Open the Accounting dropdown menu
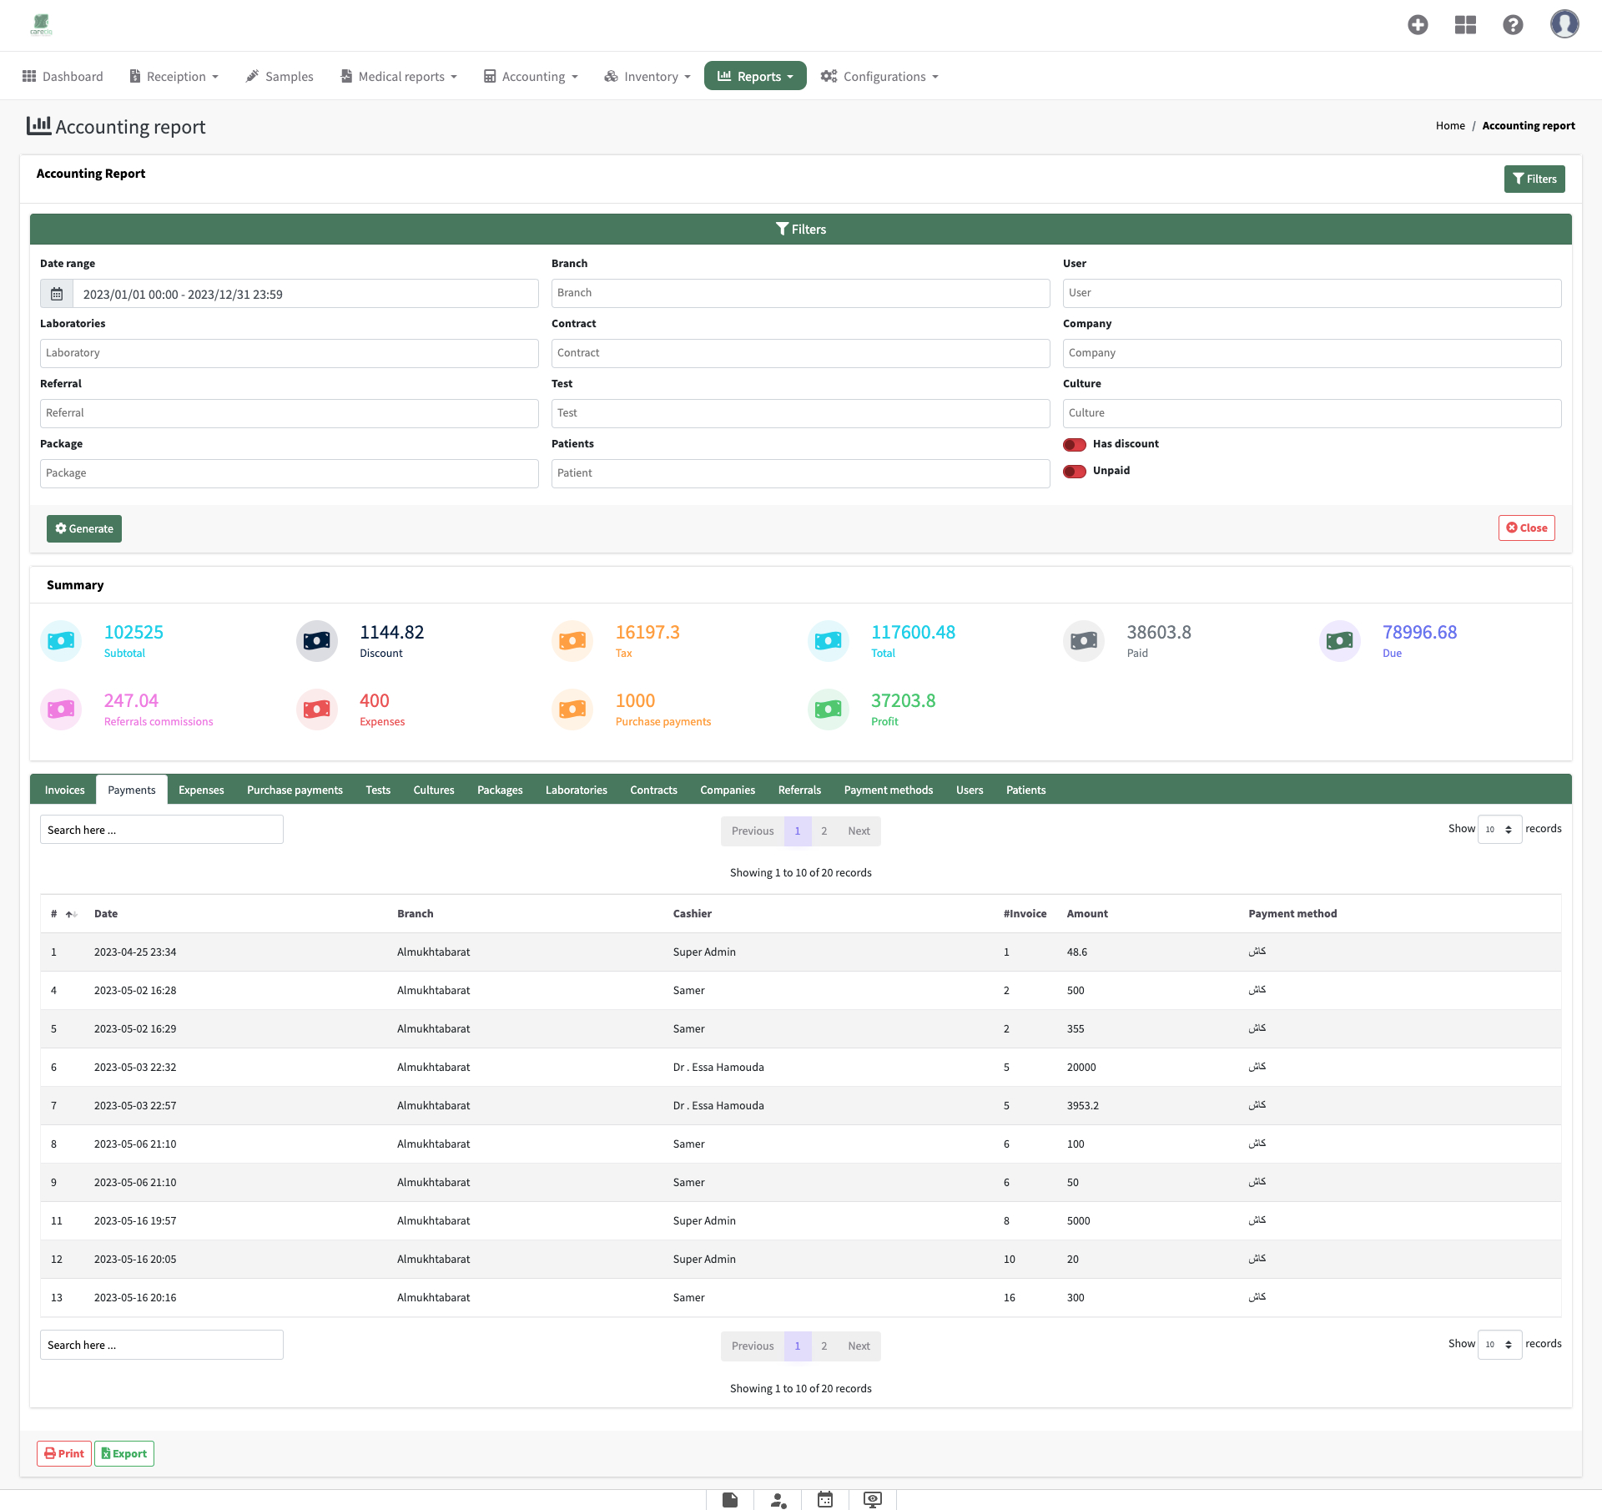This screenshot has width=1602, height=1510. point(531,76)
